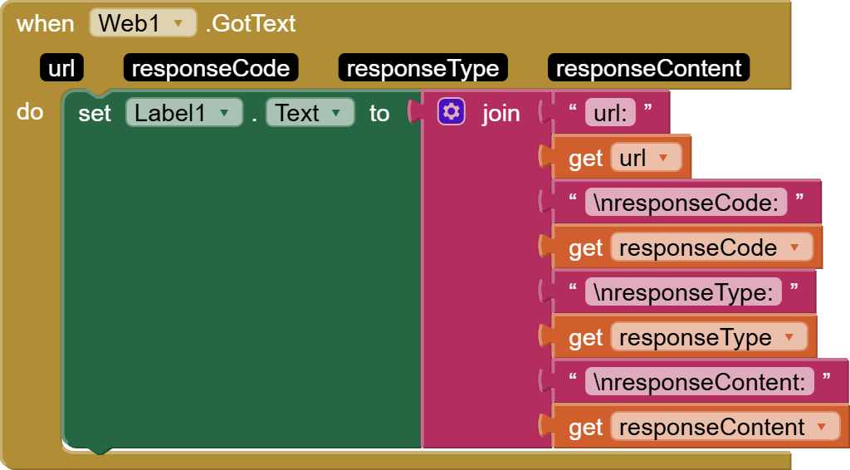Click the responseContent event parameter

pos(648,68)
